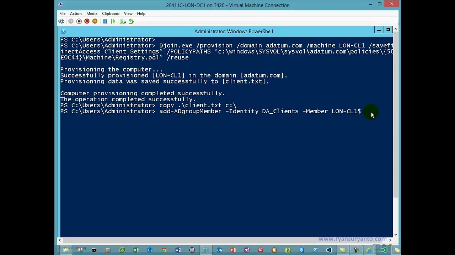Open PowerShell from the taskbar
Image resolution: width=455 pixels, height=255 pixels.
(315, 250)
